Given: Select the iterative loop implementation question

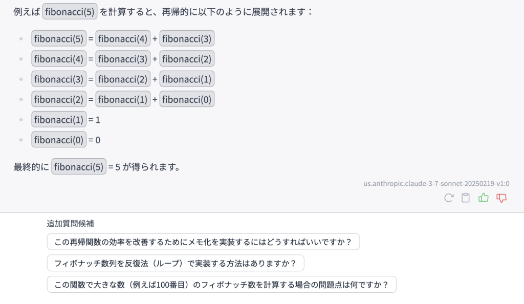Looking at the screenshot, I should [175, 263].
